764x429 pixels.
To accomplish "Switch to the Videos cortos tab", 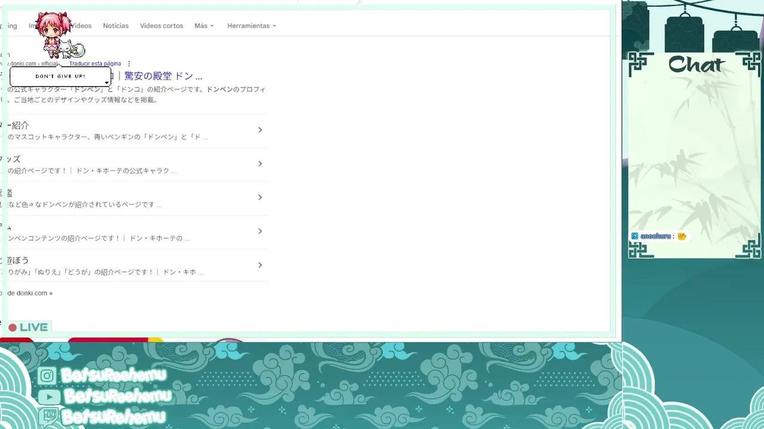I will (x=161, y=26).
